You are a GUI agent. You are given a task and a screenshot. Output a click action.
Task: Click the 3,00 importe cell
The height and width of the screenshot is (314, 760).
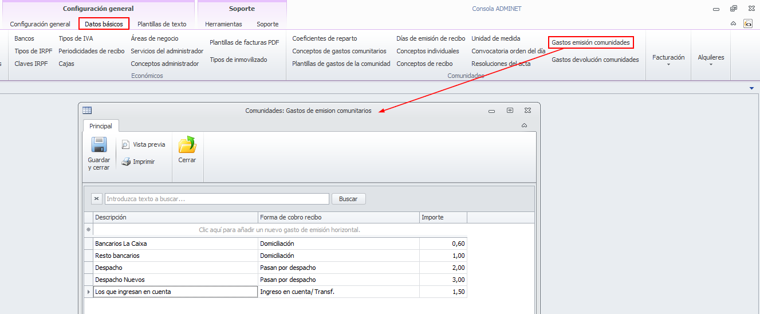[443, 280]
